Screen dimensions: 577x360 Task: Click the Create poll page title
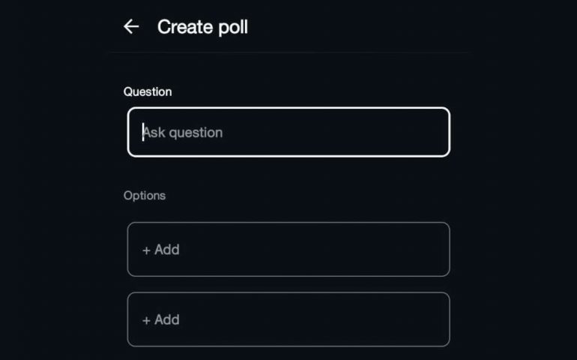pos(202,27)
